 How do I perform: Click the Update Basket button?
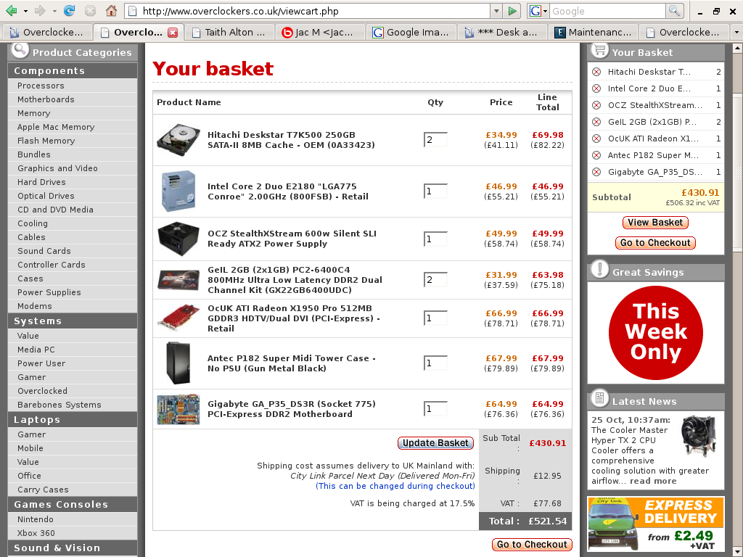tap(435, 443)
